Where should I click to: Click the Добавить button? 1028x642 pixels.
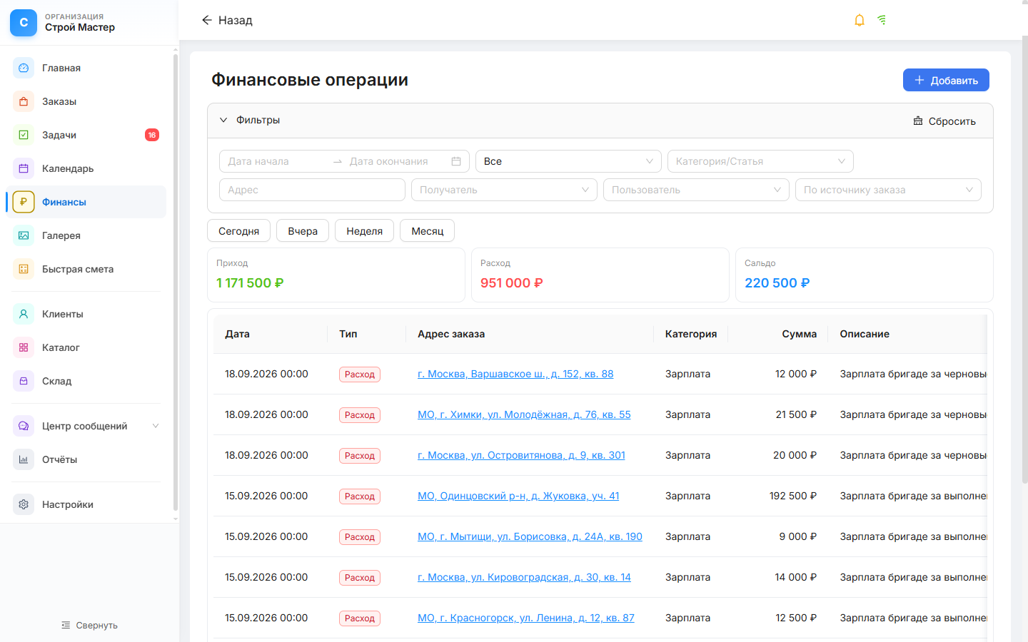click(946, 80)
